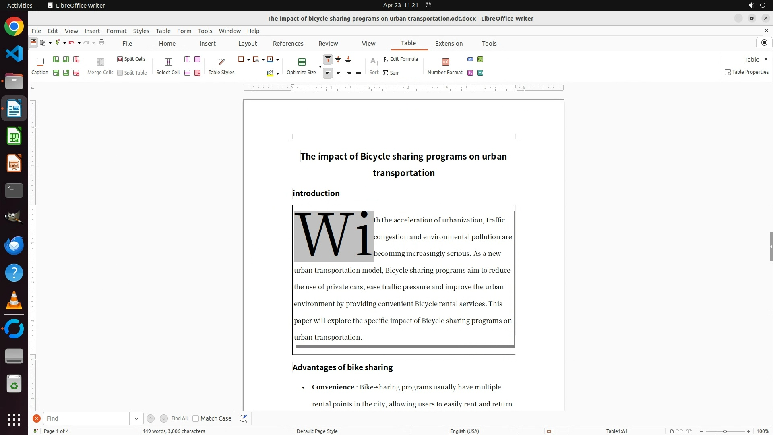The height and width of the screenshot is (435, 773).
Task: Toggle align top cell alignment
Action: tap(328, 59)
